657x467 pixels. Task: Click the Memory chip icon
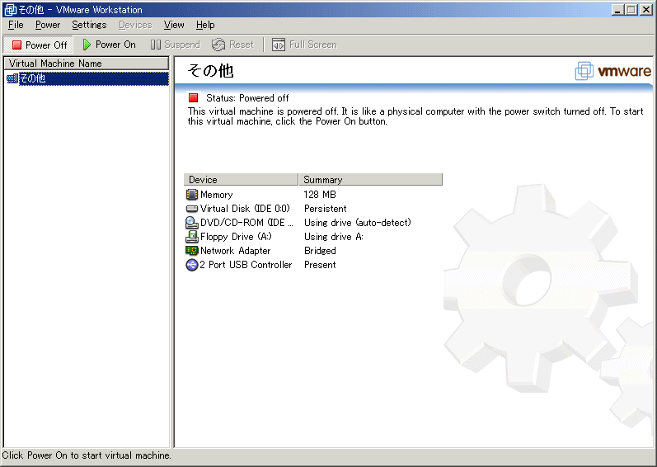(192, 195)
